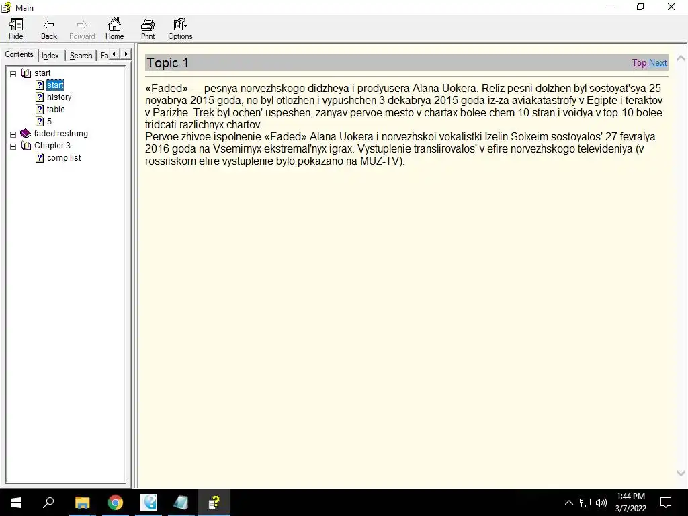Open the volume tray icon

coord(601,503)
